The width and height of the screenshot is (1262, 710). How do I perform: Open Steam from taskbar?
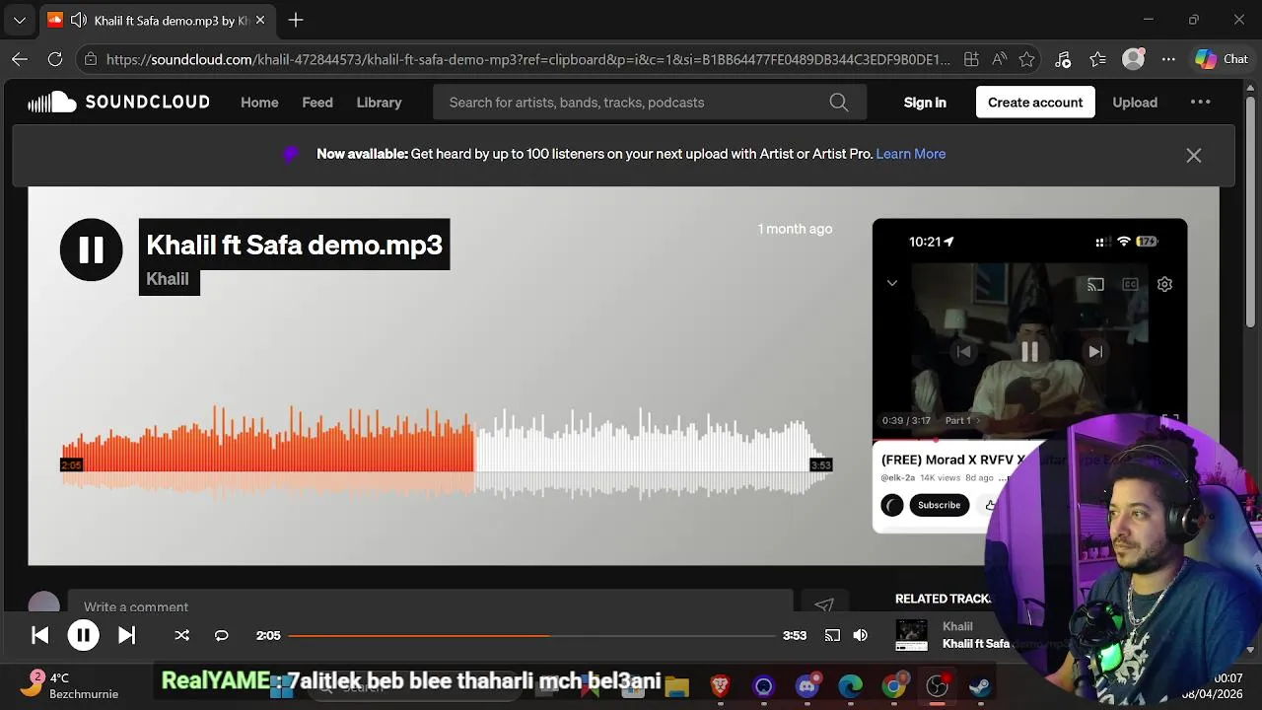coord(981,685)
